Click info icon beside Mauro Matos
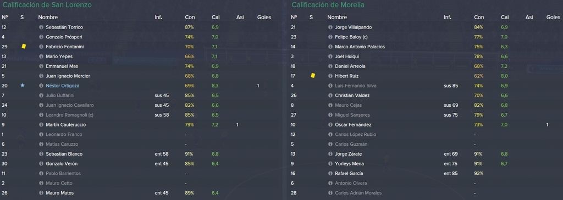 (x=41, y=193)
